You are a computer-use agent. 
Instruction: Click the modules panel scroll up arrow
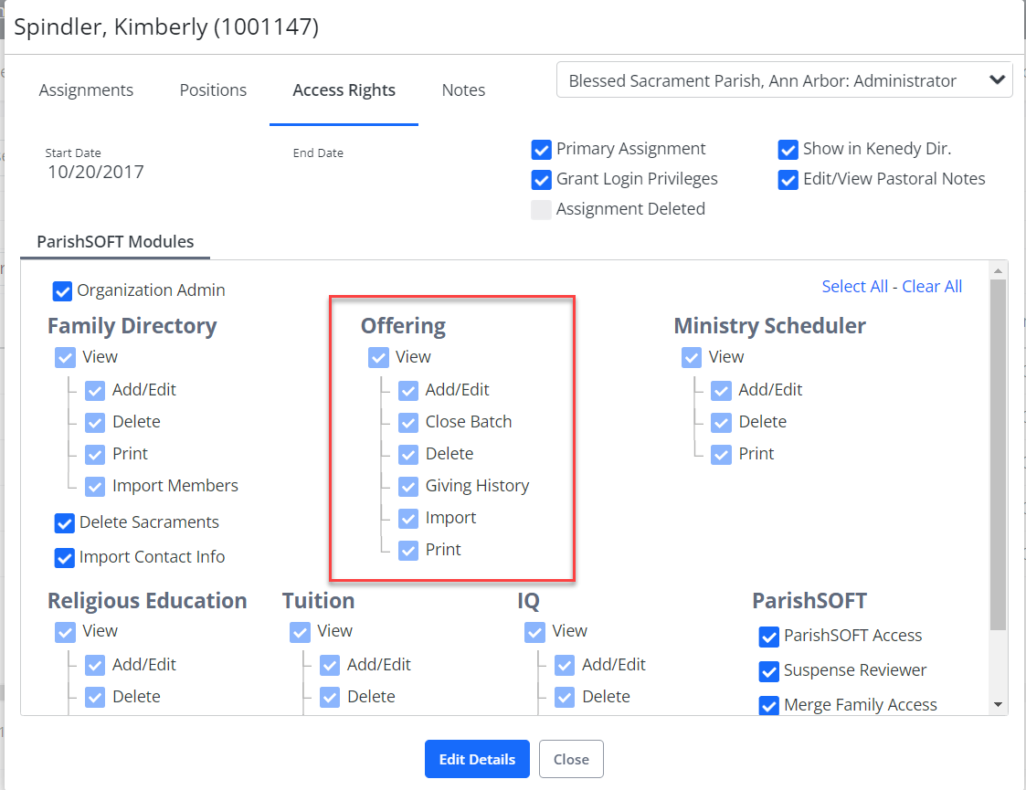coord(998,270)
